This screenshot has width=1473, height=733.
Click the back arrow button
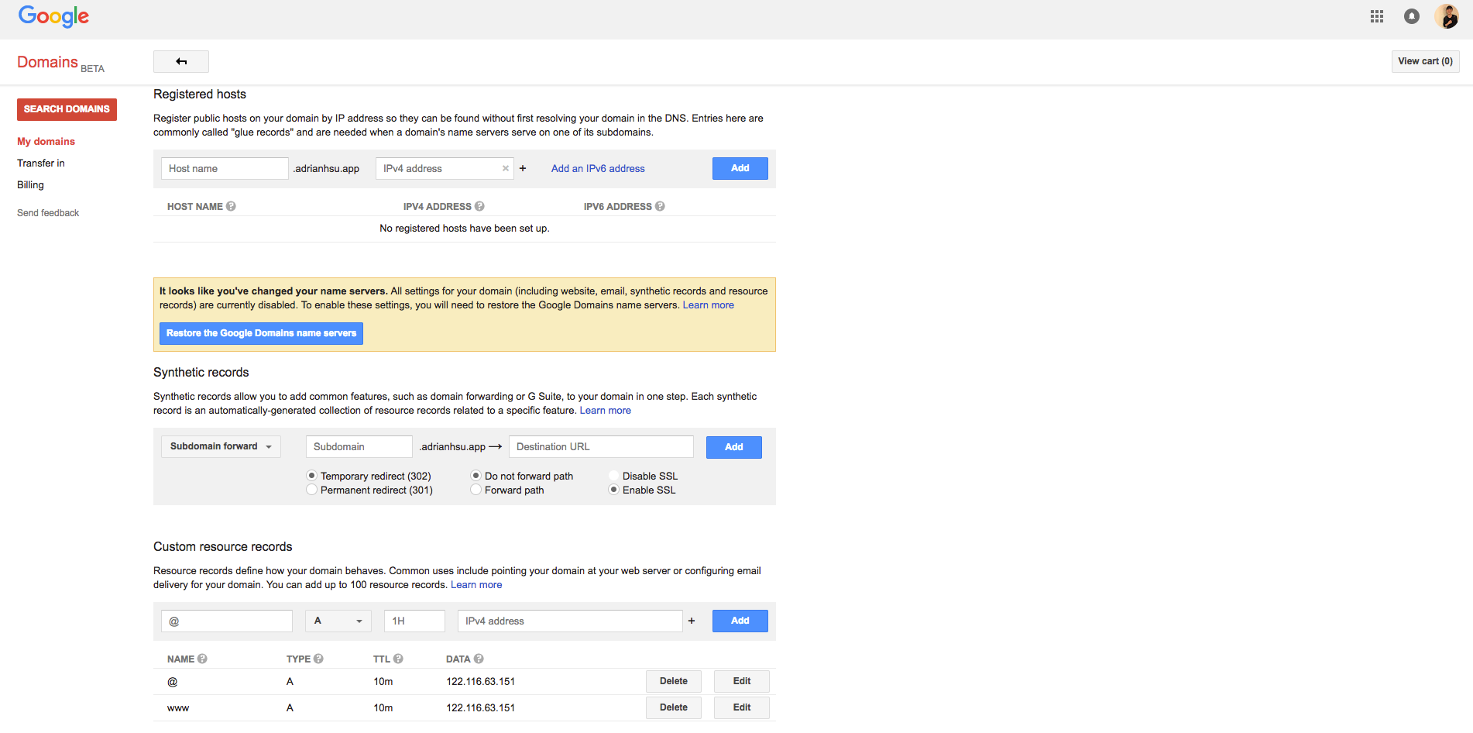pyautogui.click(x=181, y=61)
